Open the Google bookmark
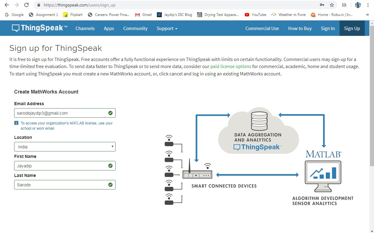This screenshot has height=233, width=374. tap(14, 14)
